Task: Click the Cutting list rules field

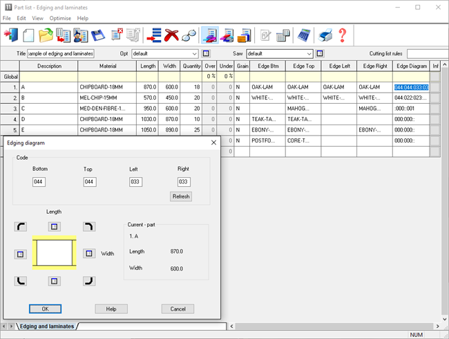Action: [x=427, y=53]
